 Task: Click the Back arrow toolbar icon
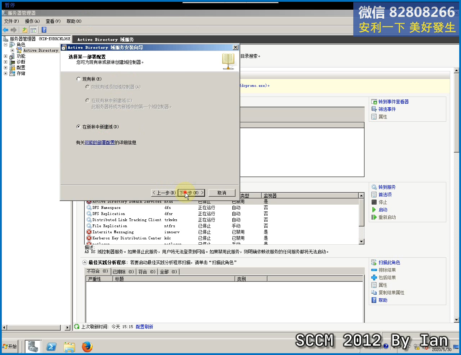click(5, 30)
